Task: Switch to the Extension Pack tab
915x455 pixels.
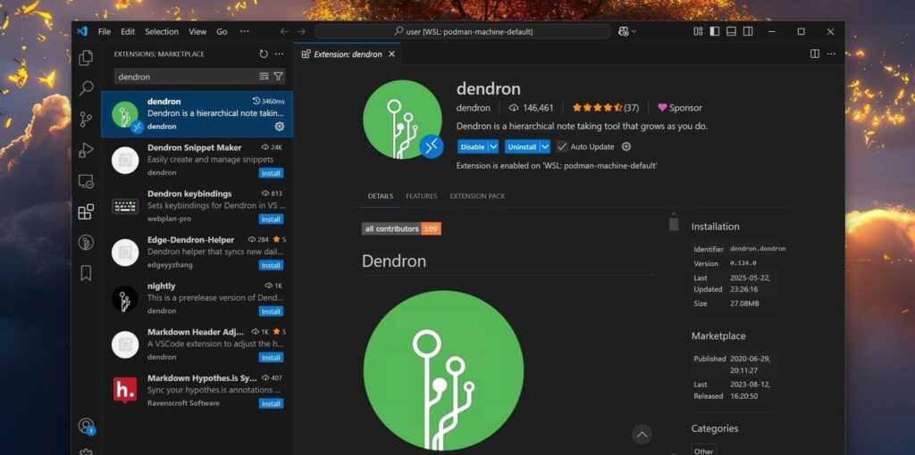Action: click(x=477, y=196)
